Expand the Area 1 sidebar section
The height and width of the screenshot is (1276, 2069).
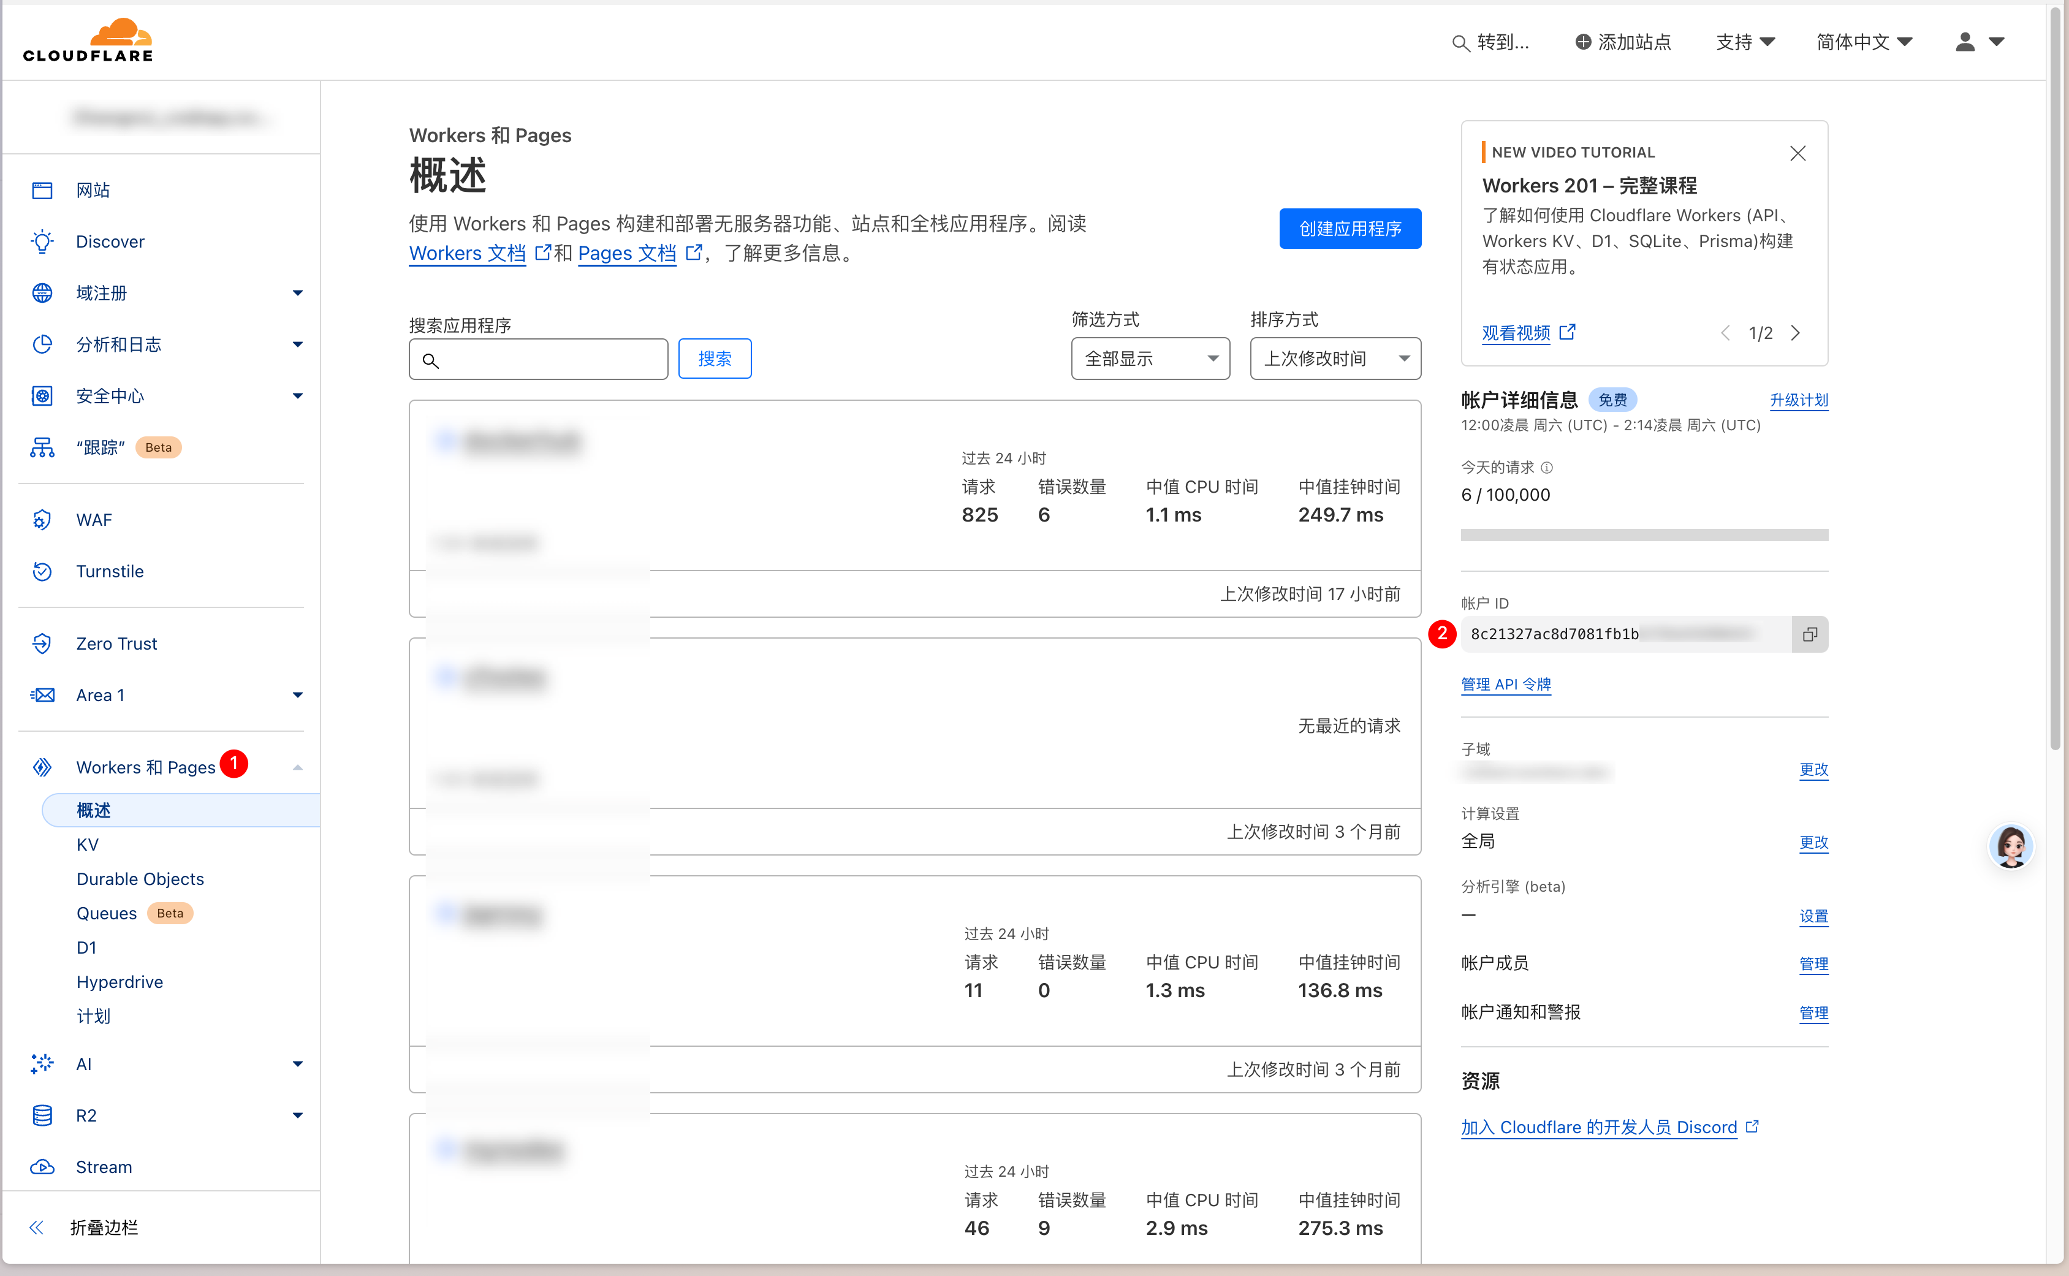298,696
